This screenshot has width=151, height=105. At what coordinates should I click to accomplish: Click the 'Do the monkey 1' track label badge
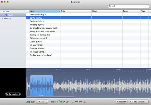(13, 94)
